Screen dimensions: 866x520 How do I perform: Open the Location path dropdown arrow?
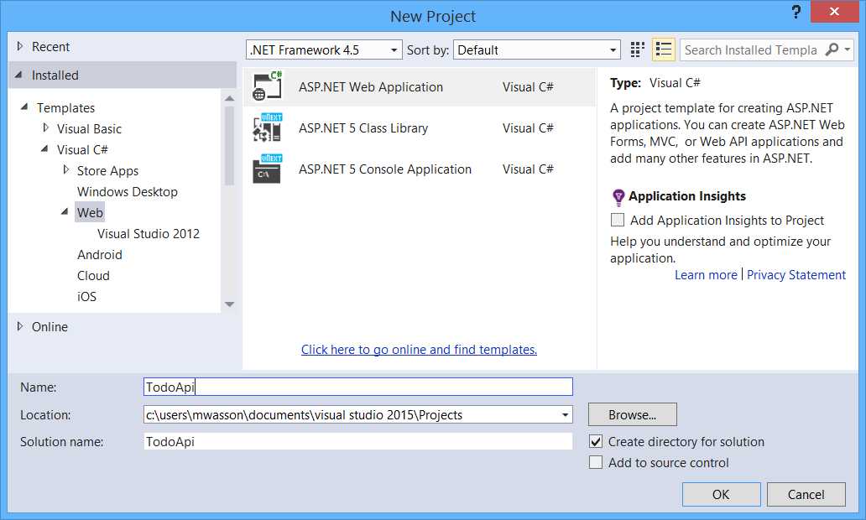pyautogui.click(x=565, y=414)
